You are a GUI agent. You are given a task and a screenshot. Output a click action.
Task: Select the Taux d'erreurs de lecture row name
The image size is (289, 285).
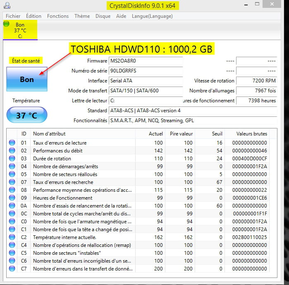click(x=60, y=143)
